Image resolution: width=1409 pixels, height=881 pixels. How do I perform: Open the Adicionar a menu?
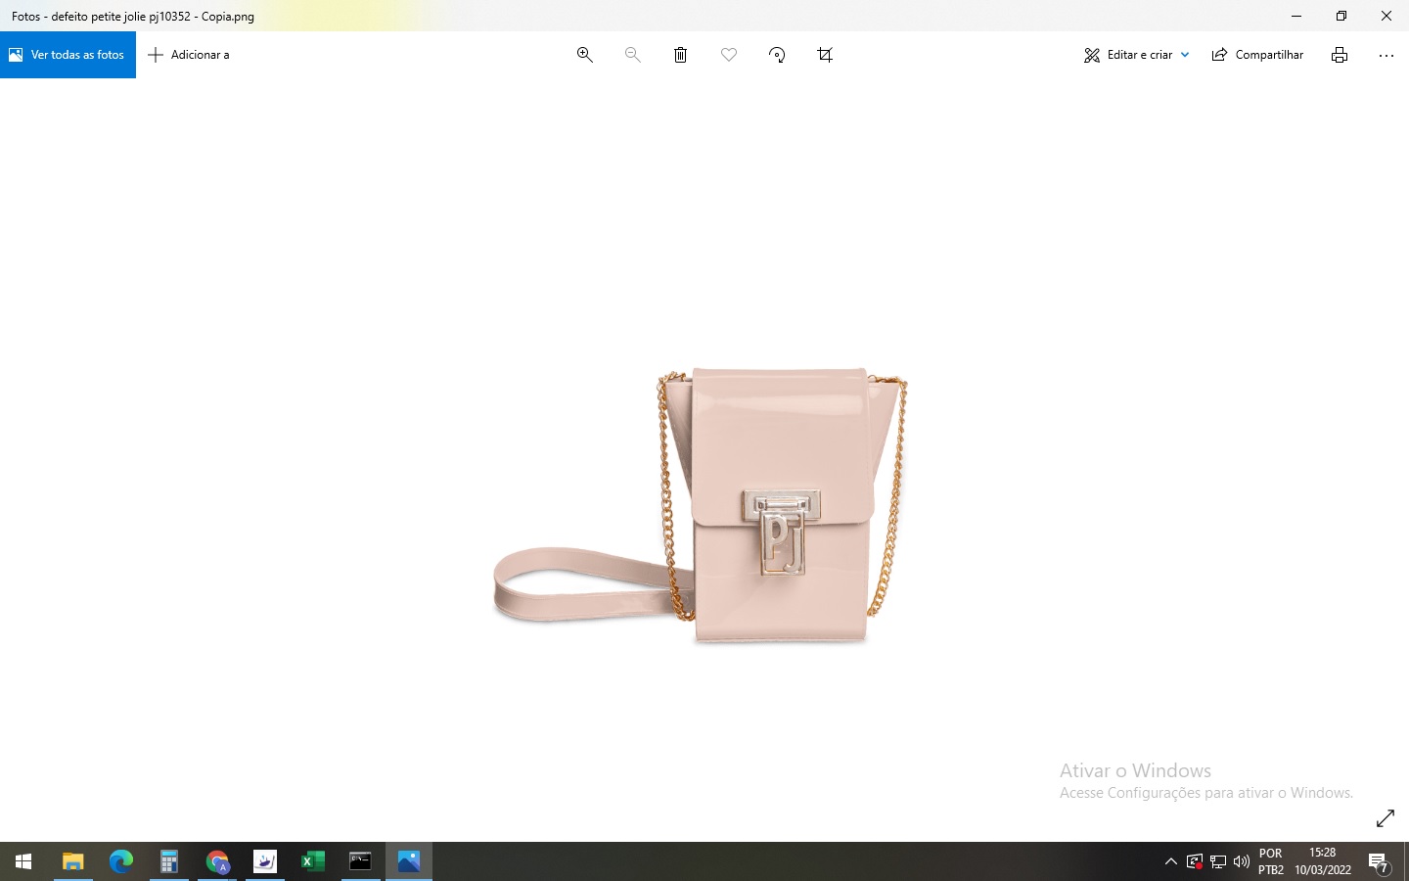(189, 55)
